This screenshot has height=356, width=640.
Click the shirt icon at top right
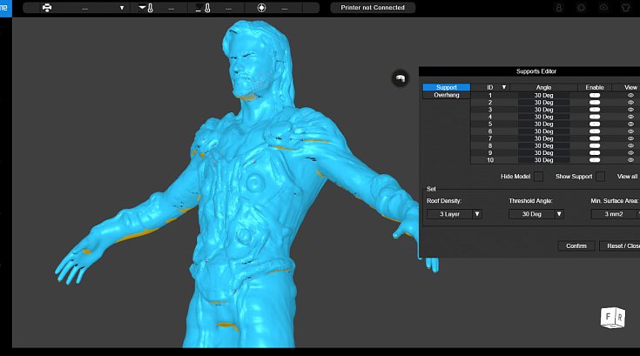[x=626, y=8]
